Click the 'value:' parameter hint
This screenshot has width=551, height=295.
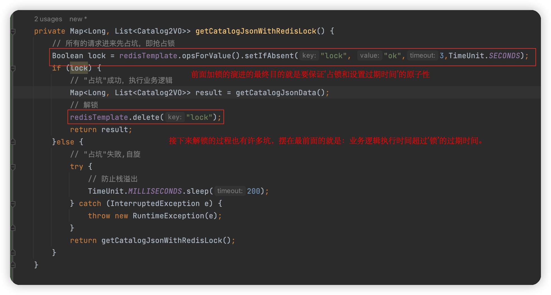pos(370,55)
